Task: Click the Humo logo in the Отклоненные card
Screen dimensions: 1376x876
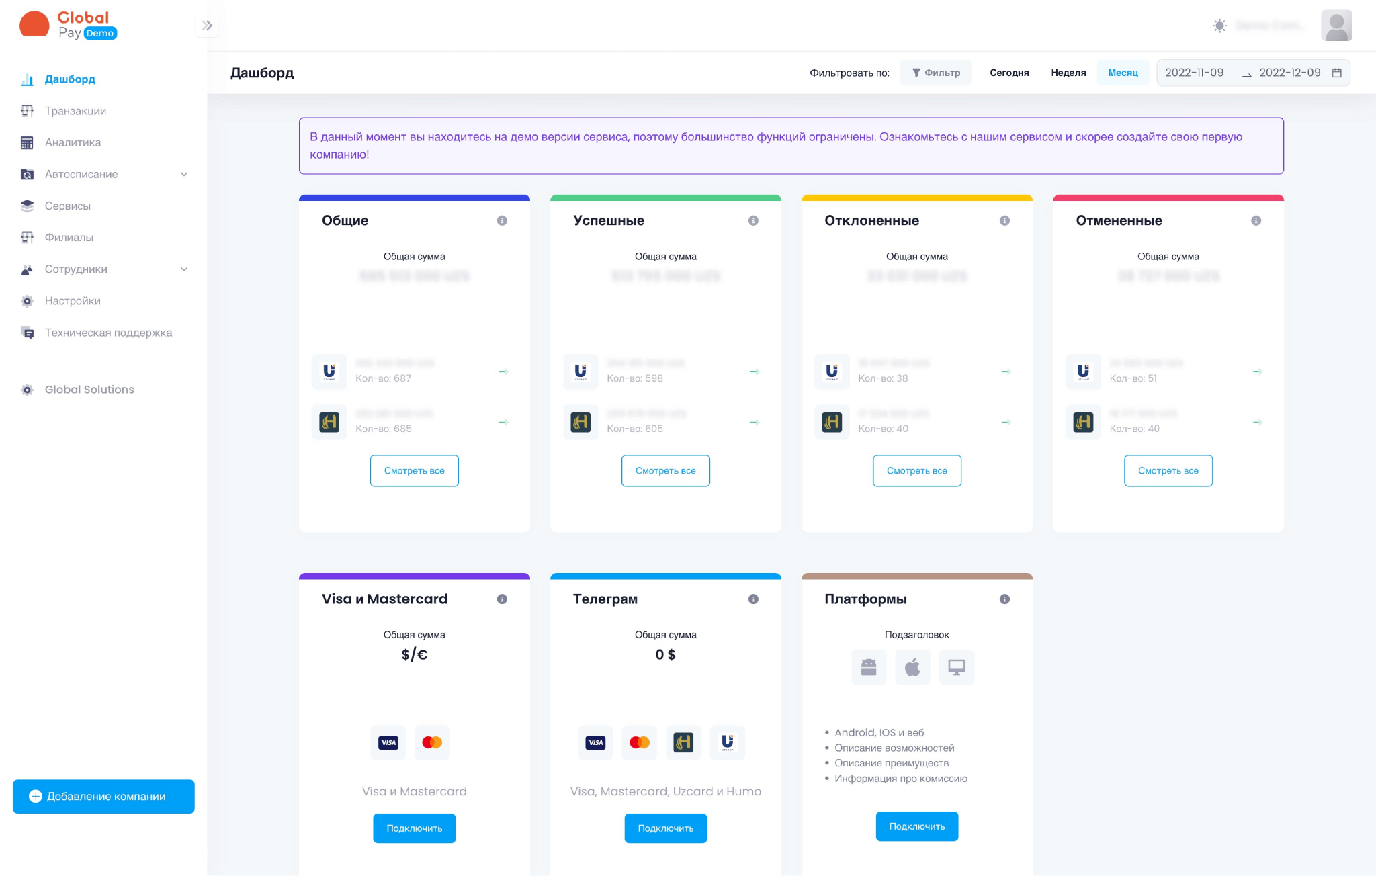Action: point(832,422)
